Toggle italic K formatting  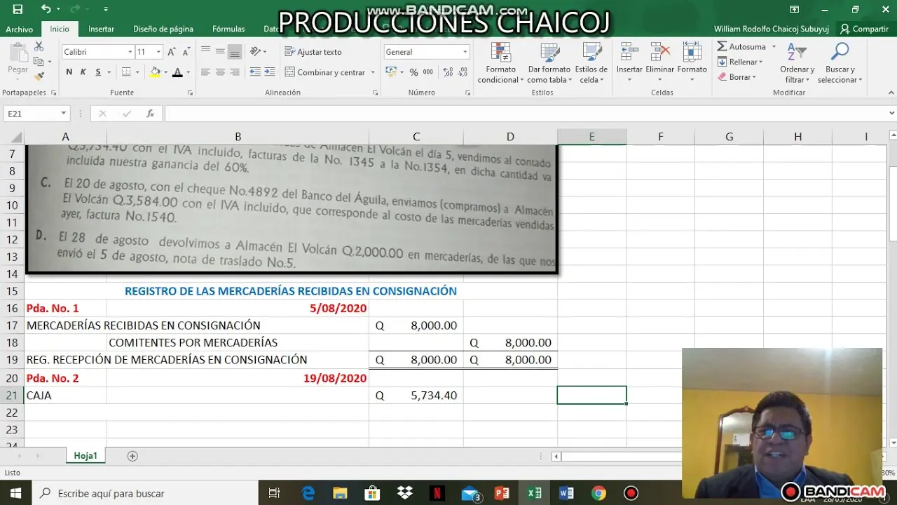[x=83, y=72]
